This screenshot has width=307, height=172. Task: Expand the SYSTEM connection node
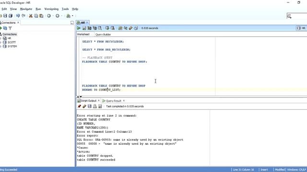[0, 46]
